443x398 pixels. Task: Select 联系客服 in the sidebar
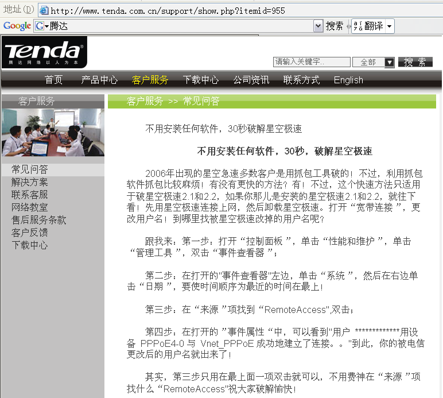click(x=30, y=195)
